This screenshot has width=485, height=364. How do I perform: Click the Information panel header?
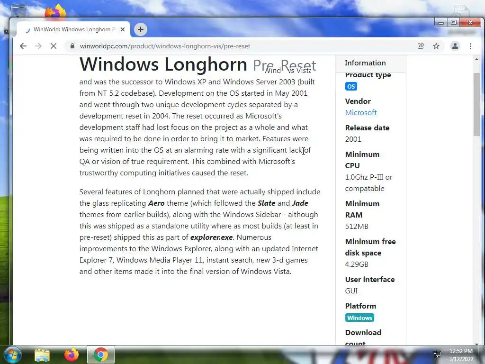point(370,63)
